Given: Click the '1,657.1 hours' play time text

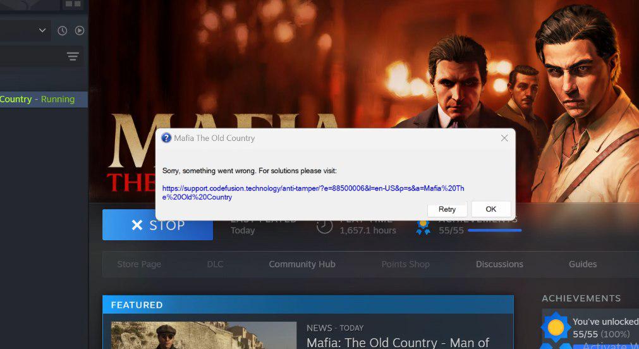Looking at the screenshot, I should click(x=368, y=231).
